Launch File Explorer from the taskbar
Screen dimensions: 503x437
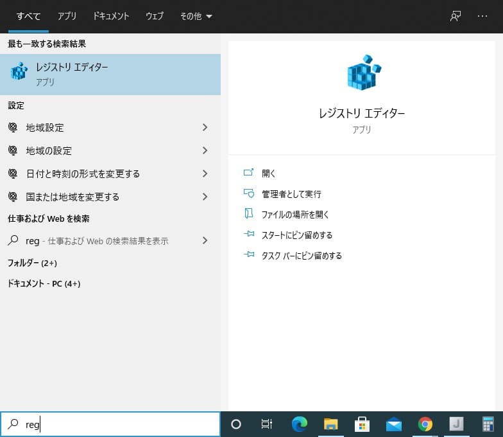click(331, 424)
